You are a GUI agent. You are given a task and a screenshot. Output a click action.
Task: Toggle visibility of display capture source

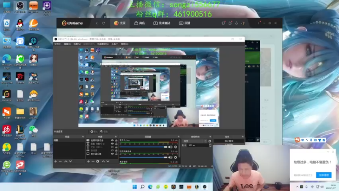click(x=112, y=154)
